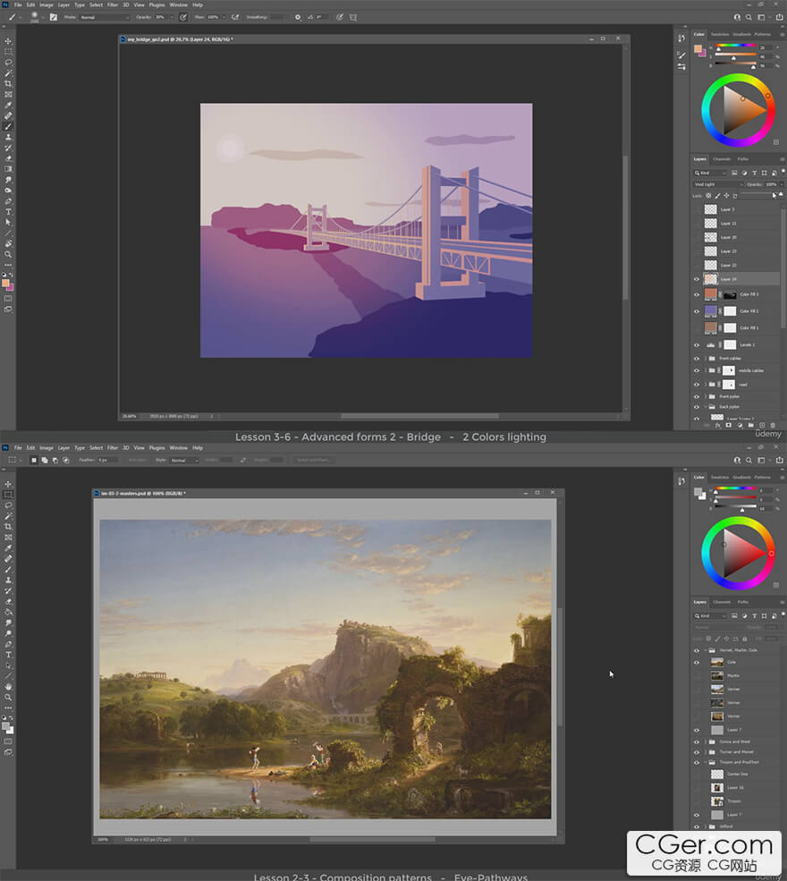
Task: Click the hue slider in the bridge Color panel
Action: coord(735,46)
